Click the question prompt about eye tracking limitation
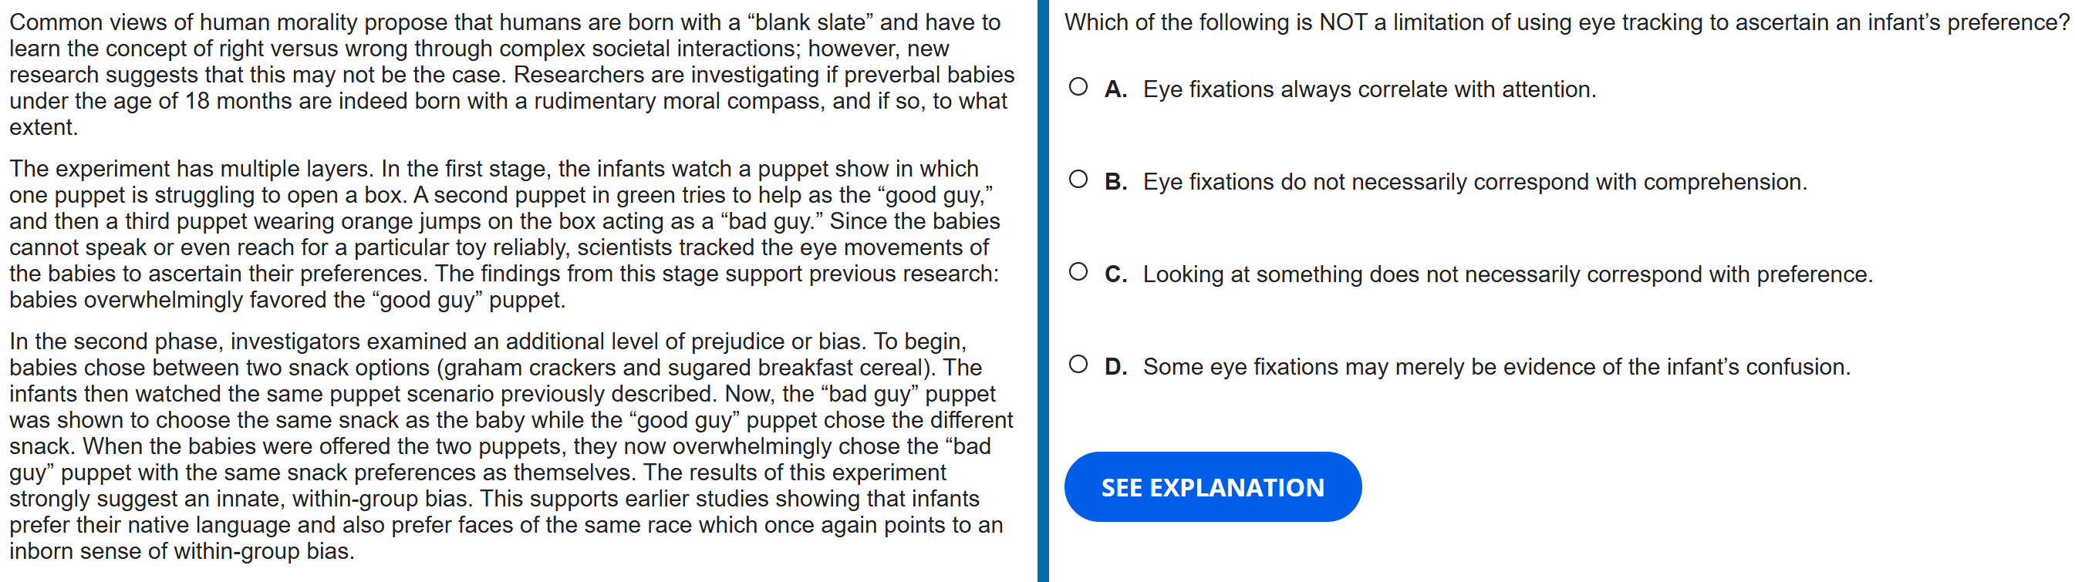Image resolution: width=2075 pixels, height=582 pixels. point(1563,22)
